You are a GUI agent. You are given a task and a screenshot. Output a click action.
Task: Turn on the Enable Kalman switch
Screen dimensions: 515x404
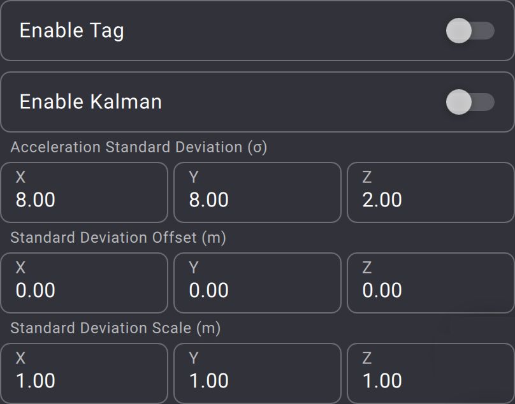470,102
